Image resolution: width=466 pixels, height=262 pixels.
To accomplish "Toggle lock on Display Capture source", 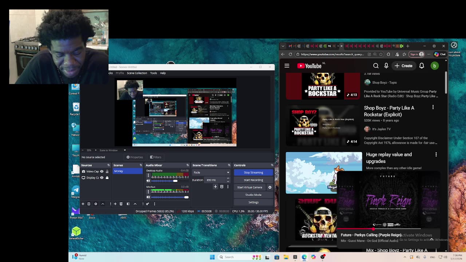I will click(107, 178).
